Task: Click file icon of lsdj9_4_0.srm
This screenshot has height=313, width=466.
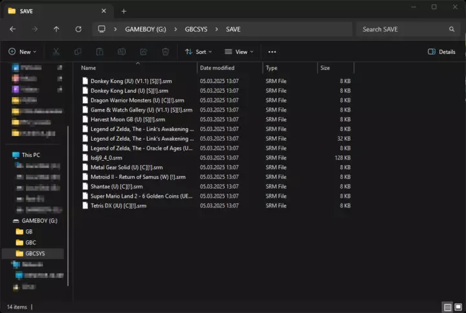Action: pos(85,157)
